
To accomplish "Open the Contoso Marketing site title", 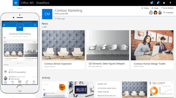I will pos(68,10).
